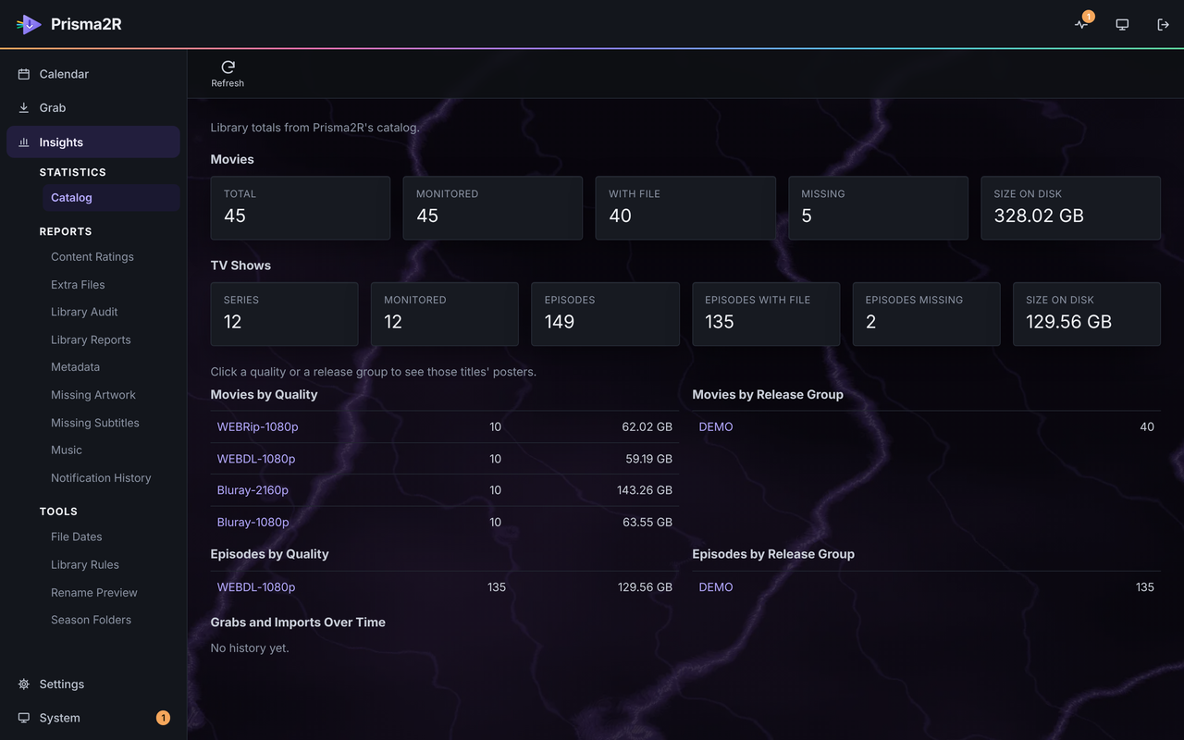This screenshot has width=1184, height=740.
Task: Go to Extra Files report
Action: pos(78,285)
